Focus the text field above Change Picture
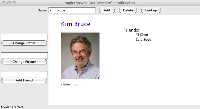Image resolution: width=200 pixels, height=109 pixels. click(x=24, y=55)
